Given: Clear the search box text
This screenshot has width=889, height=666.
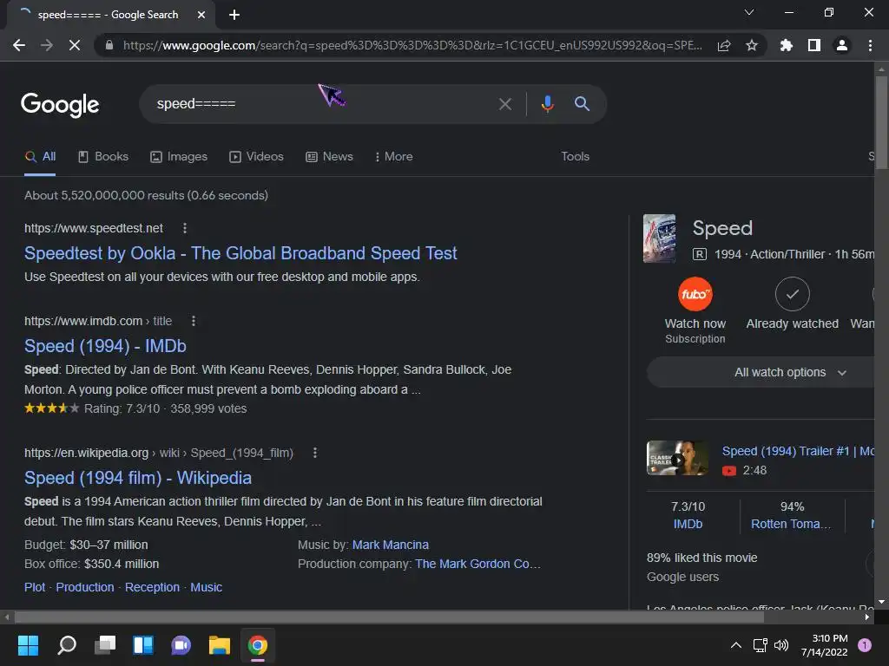Looking at the screenshot, I should 504,104.
